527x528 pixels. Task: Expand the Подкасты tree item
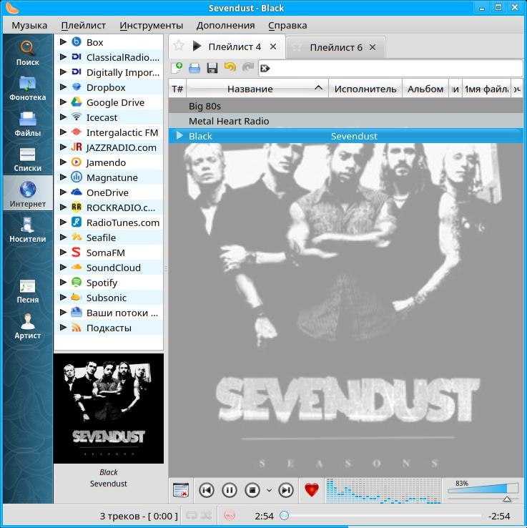(63, 327)
